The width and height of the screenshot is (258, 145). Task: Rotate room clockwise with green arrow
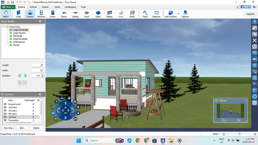click(x=20, y=76)
